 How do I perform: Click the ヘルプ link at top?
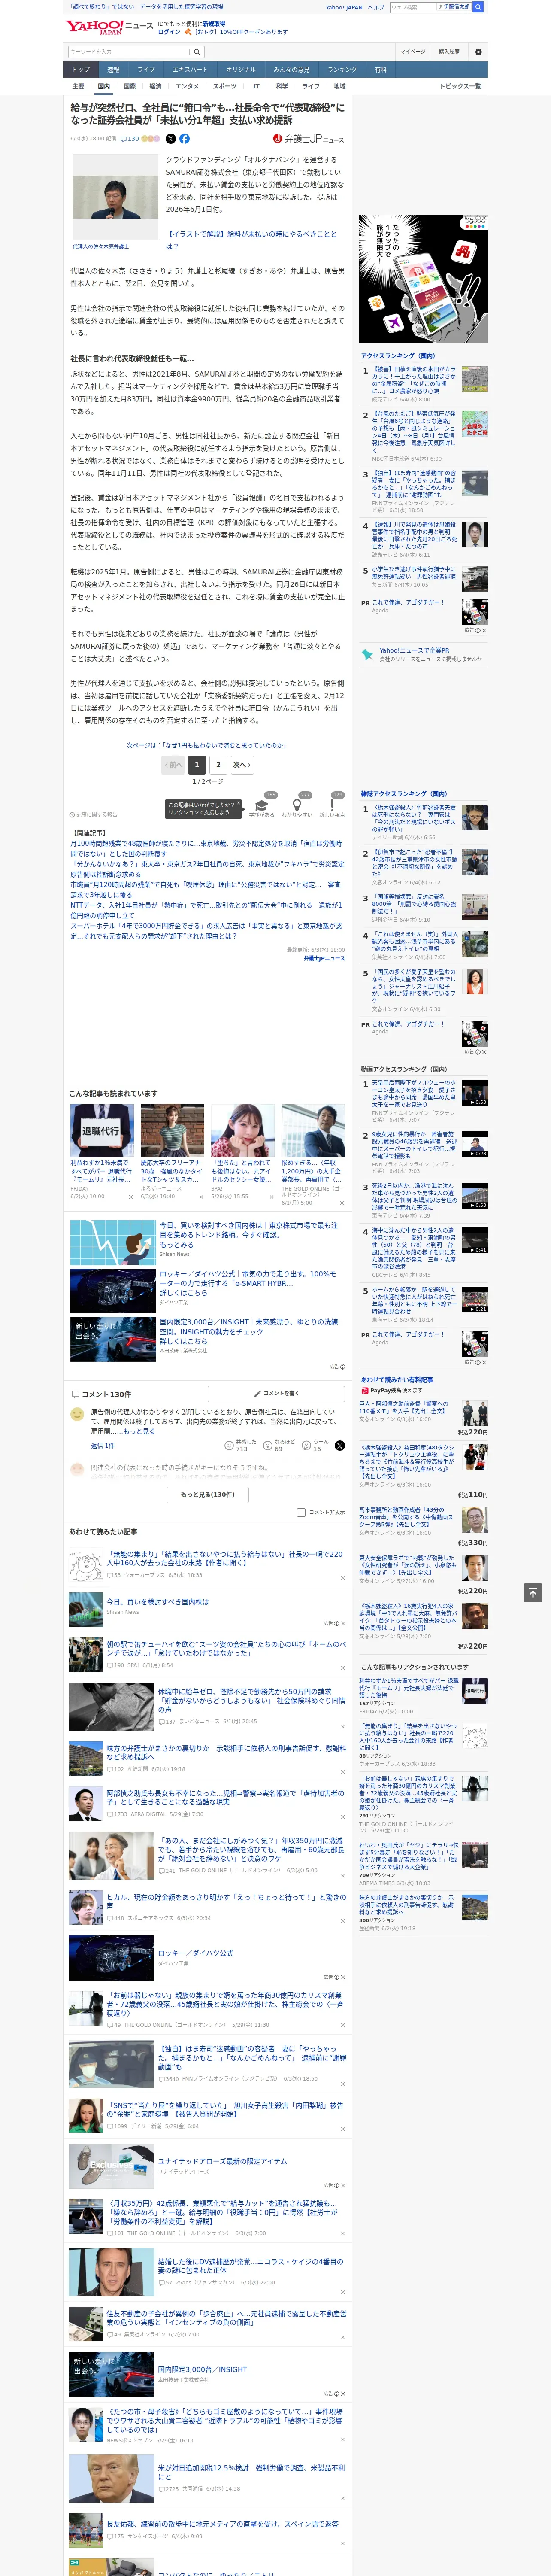click(x=375, y=7)
